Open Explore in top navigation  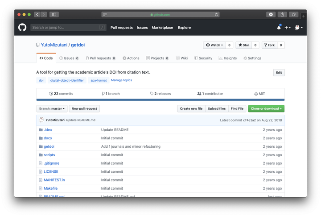184,28
